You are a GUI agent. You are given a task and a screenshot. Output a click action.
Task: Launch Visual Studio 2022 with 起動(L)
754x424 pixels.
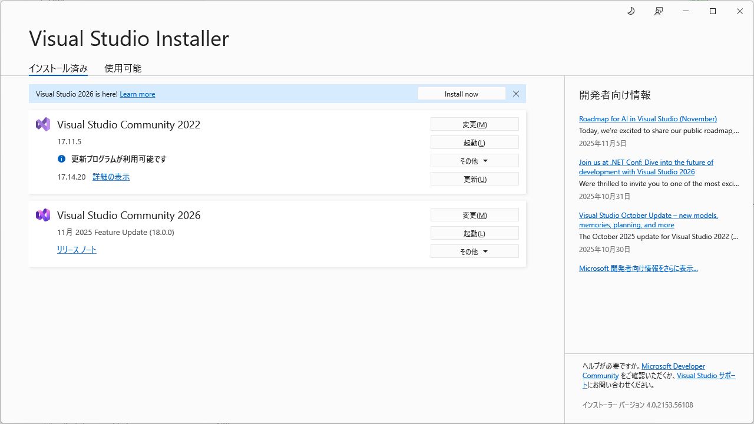tap(474, 143)
